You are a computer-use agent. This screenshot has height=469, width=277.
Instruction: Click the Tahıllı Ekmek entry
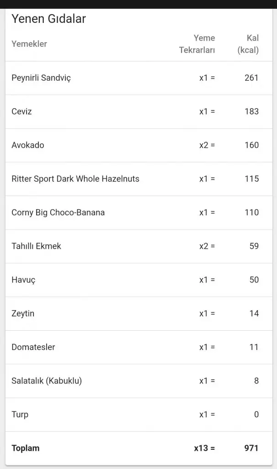coord(36,246)
